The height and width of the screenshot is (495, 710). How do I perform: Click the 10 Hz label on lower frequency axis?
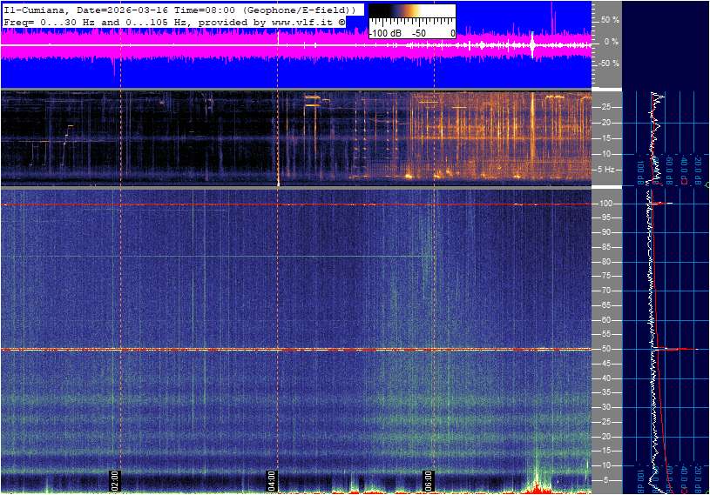tap(607, 465)
